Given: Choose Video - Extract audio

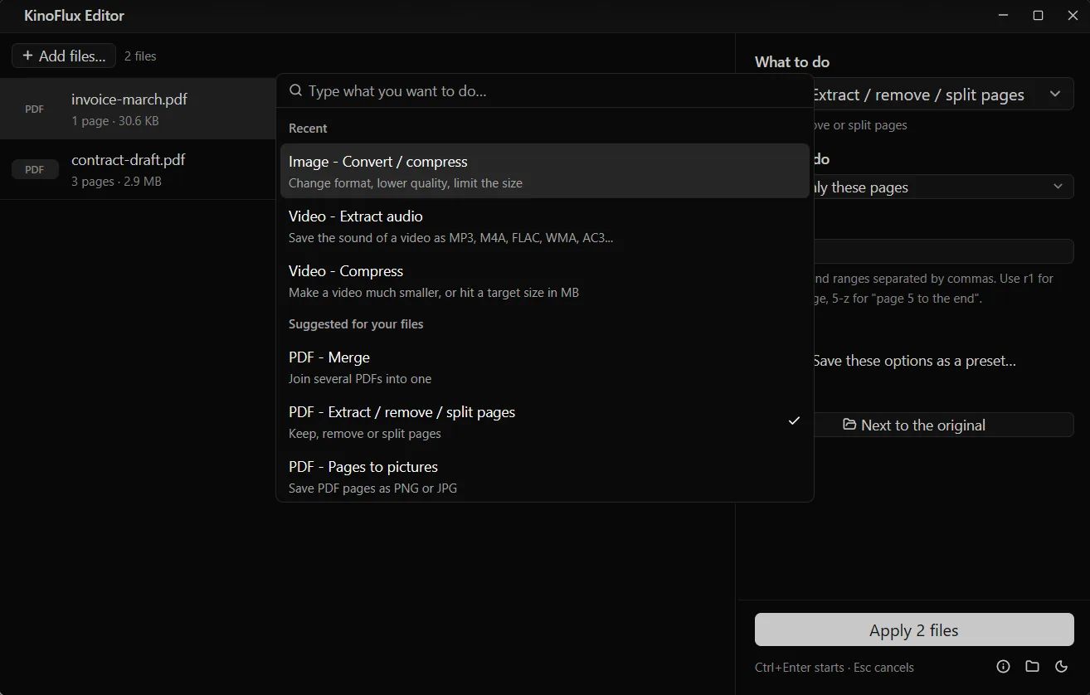Looking at the screenshot, I should click(544, 226).
